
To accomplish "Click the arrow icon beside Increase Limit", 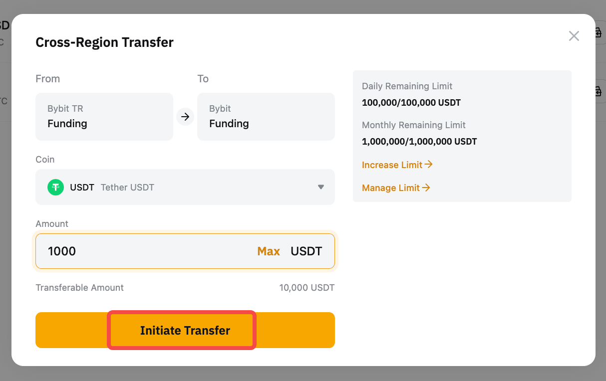I will pyautogui.click(x=428, y=165).
